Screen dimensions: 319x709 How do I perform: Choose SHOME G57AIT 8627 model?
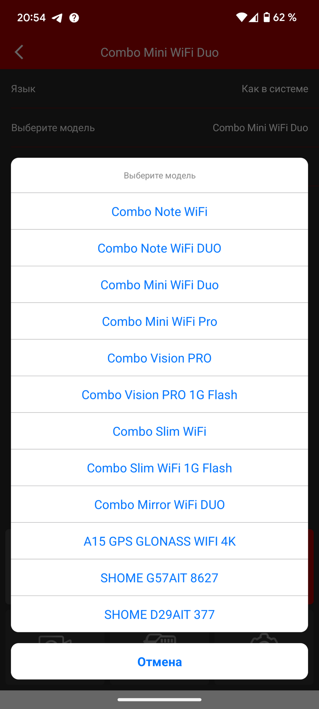click(x=159, y=578)
